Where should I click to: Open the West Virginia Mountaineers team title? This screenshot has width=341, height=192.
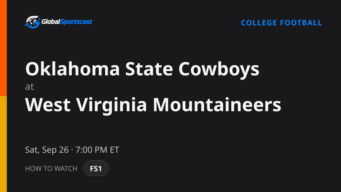153,104
